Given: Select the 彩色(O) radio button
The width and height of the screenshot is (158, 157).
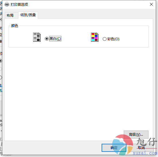Looking at the screenshot, I should (x=104, y=39).
